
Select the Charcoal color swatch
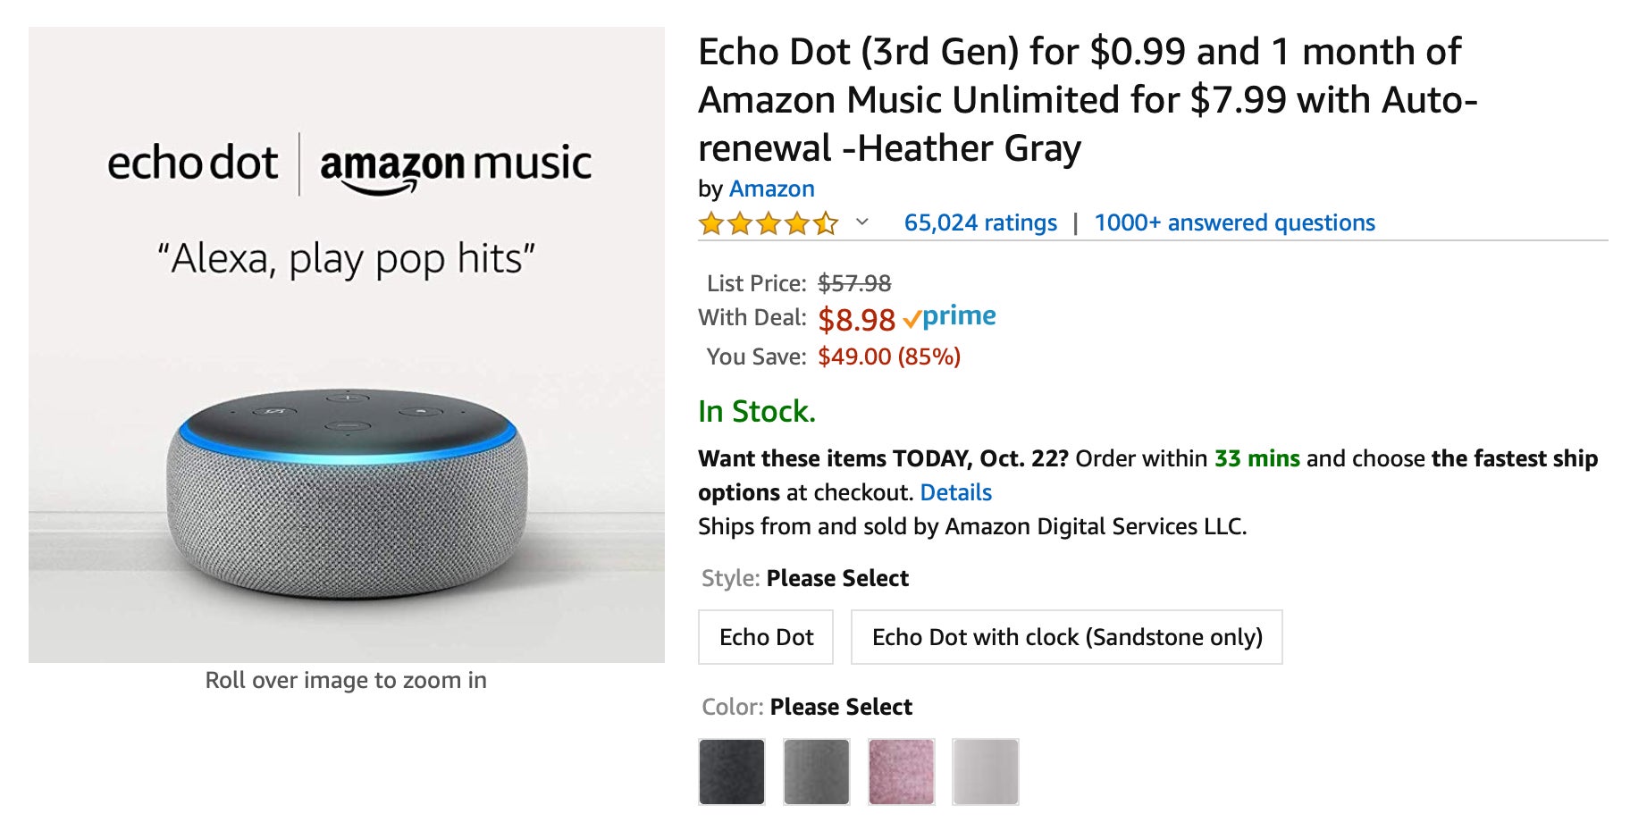pos(732,771)
